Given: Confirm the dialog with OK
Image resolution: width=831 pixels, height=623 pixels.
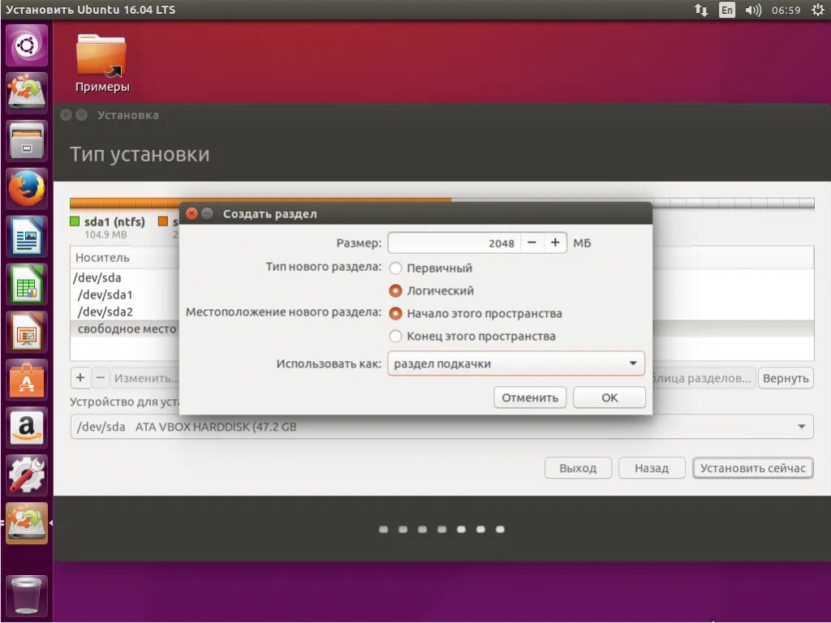Looking at the screenshot, I should (x=609, y=397).
